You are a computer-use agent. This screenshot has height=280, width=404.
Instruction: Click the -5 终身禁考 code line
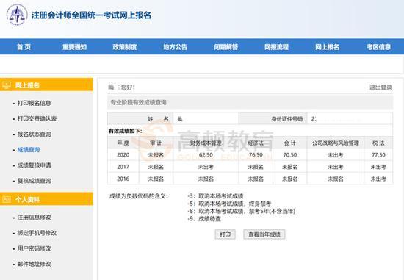coord(229,204)
